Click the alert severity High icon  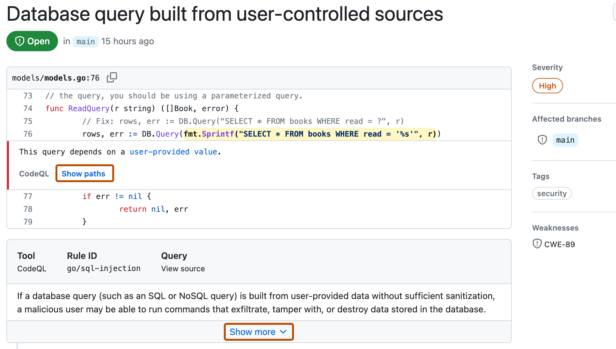[x=546, y=85]
